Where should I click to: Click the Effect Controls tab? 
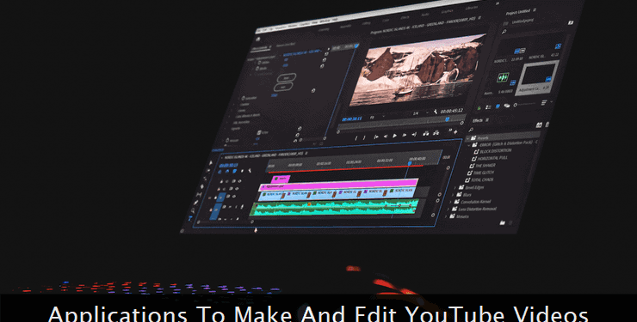[260, 48]
